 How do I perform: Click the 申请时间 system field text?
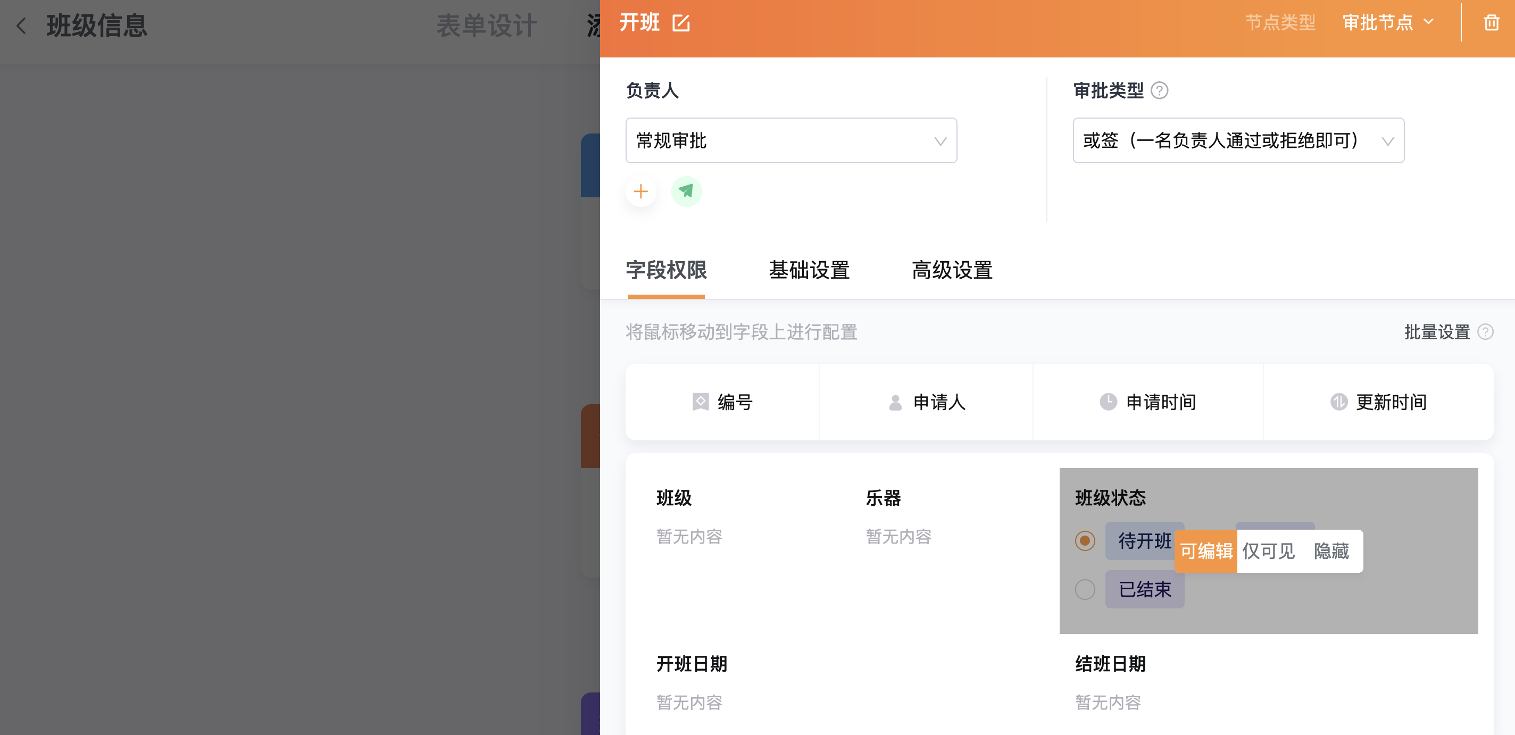[1161, 402]
